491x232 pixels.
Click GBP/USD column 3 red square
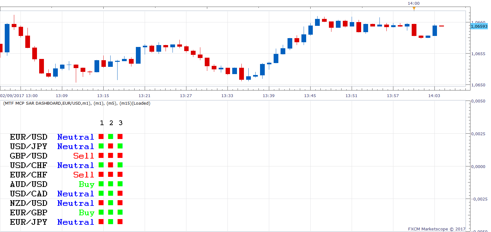click(120, 155)
